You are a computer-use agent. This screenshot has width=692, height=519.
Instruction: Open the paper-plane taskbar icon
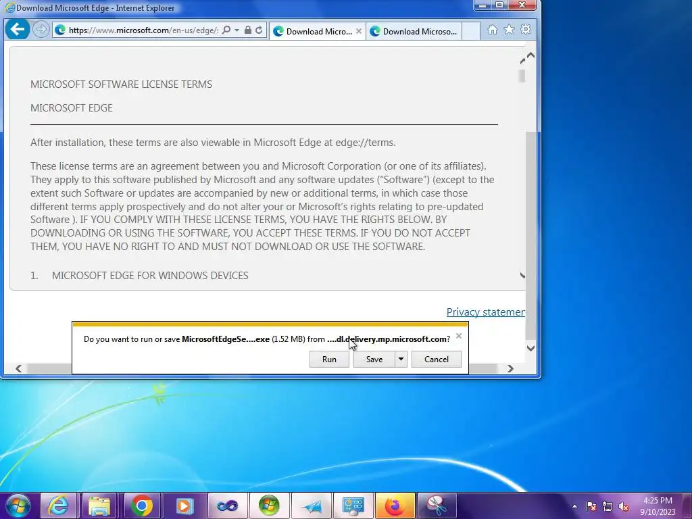click(x=311, y=505)
